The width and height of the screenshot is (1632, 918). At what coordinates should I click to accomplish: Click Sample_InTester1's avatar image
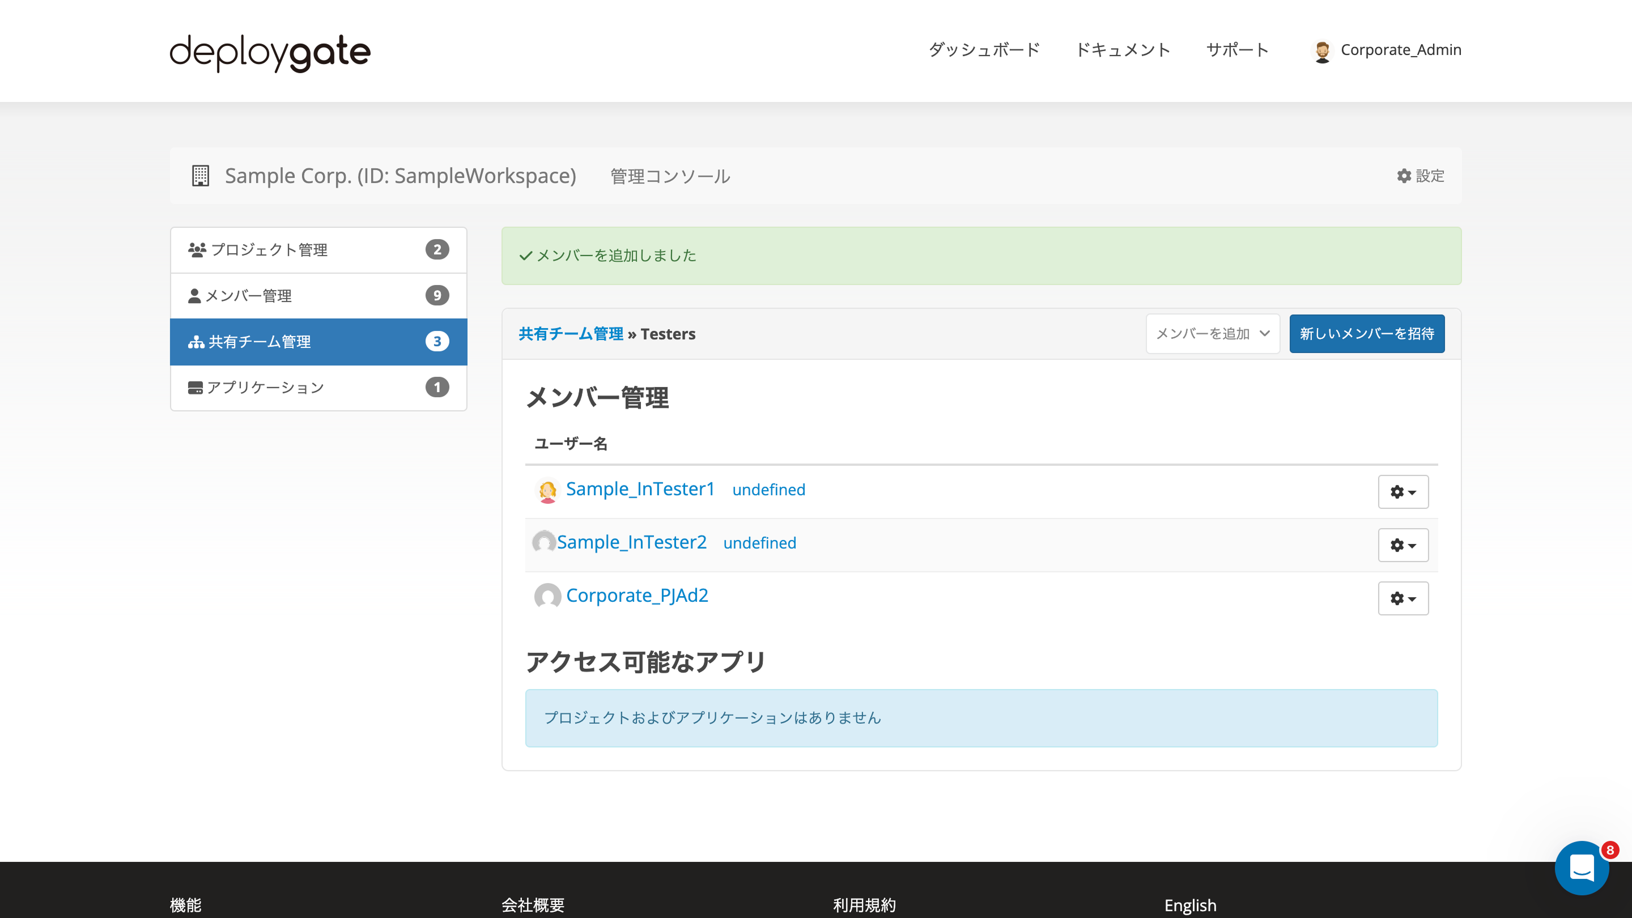pos(546,490)
